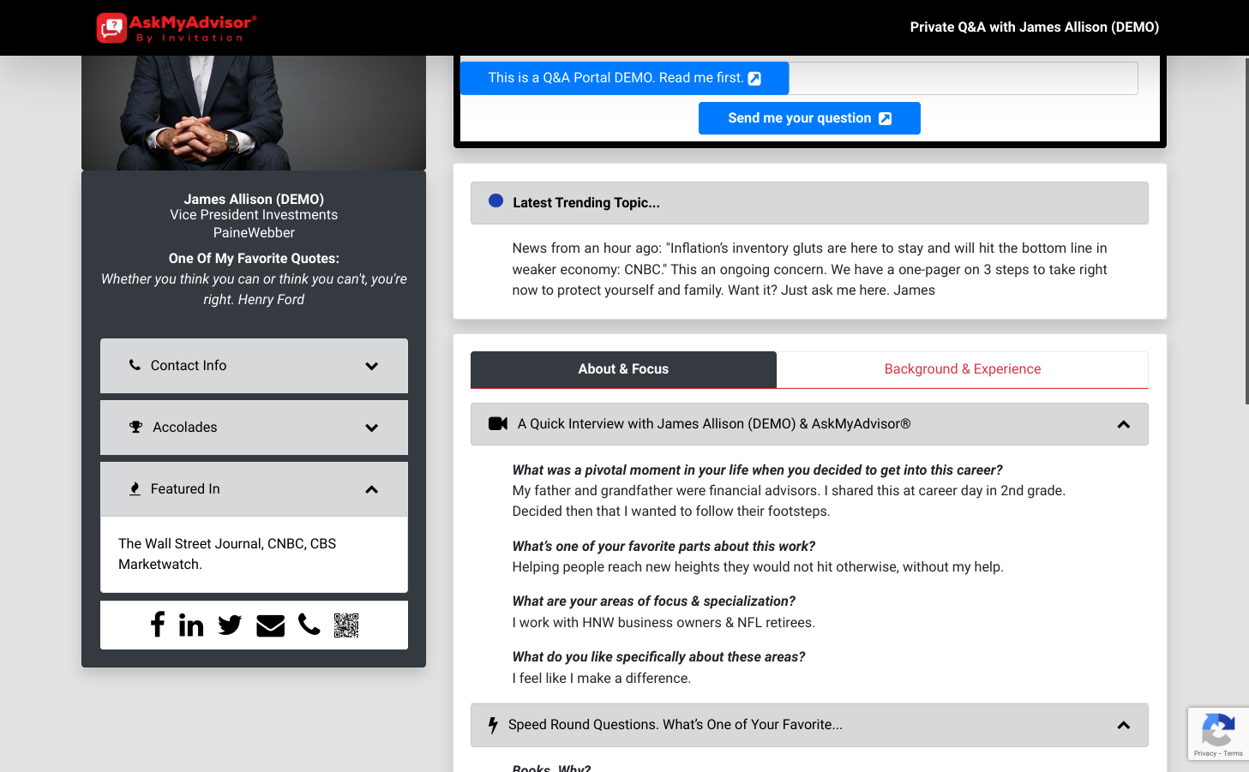Click 'The Wall Street Journal, CNBC, CBS' text
This screenshot has width=1249, height=772.
coord(227,544)
